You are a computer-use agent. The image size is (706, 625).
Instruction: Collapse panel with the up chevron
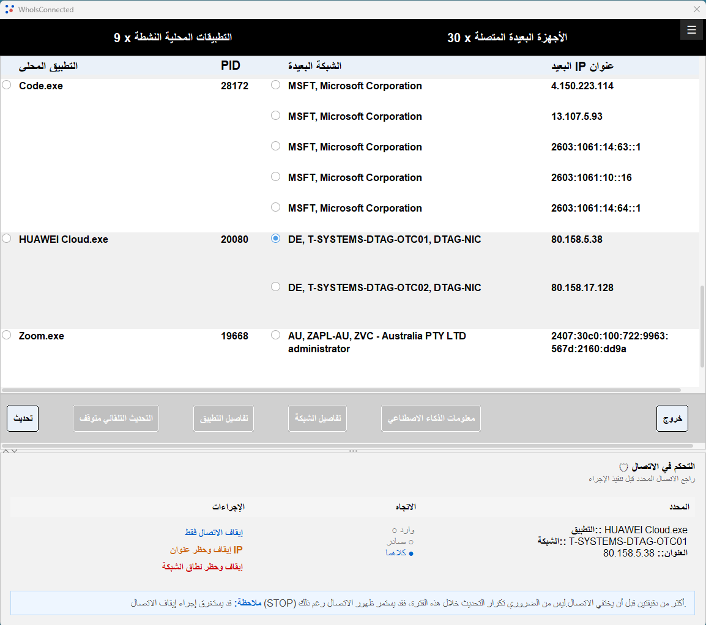tap(6, 451)
